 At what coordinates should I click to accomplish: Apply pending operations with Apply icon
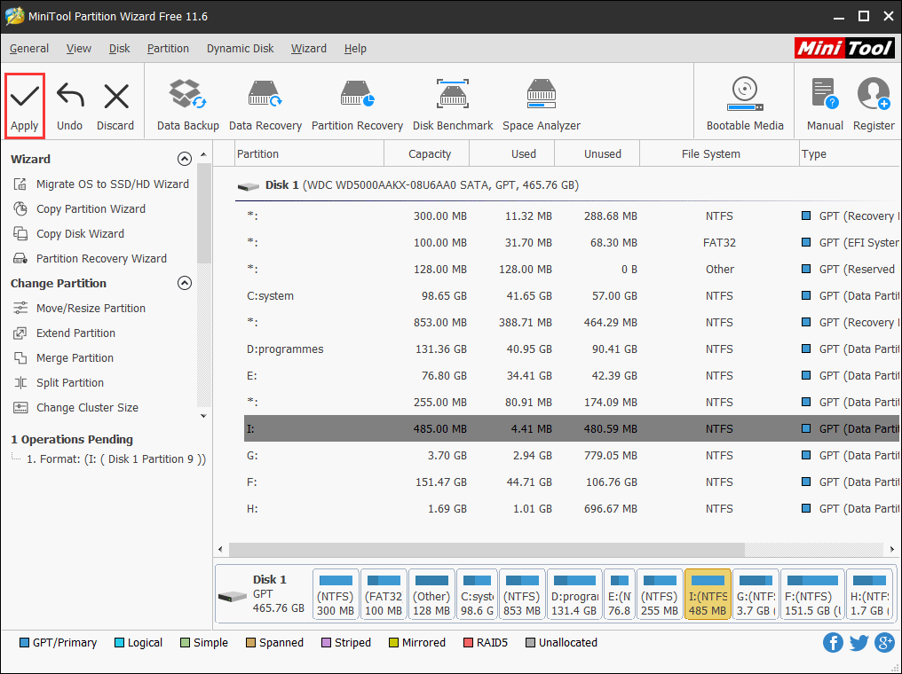click(x=24, y=102)
